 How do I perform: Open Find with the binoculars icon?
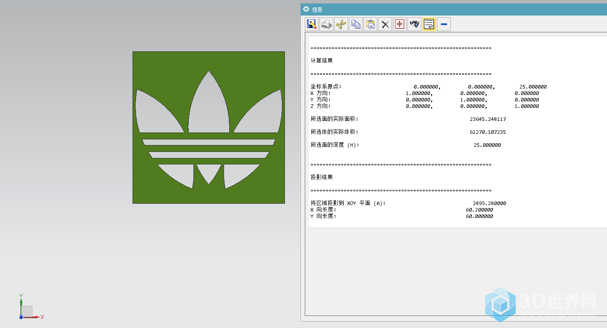click(414, 24)
